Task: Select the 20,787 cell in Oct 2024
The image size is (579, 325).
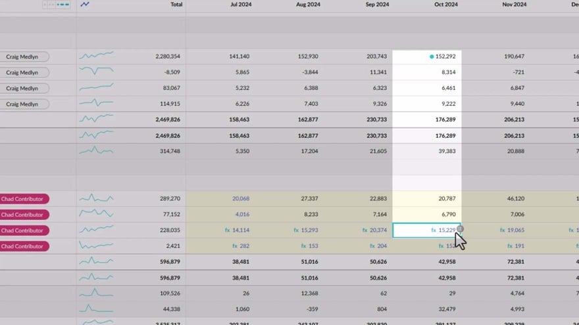Action: coord(444,198)
